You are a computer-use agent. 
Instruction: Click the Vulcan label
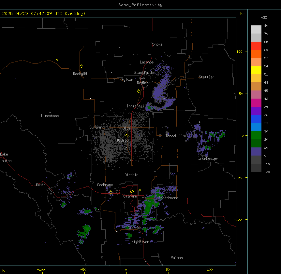click(x=177, y=258)
